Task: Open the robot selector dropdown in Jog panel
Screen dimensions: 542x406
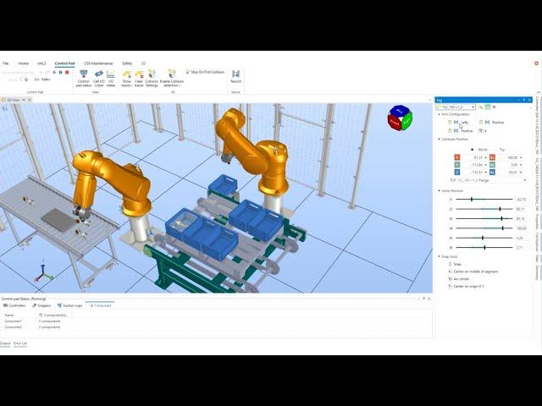Action: coord(473,107)
